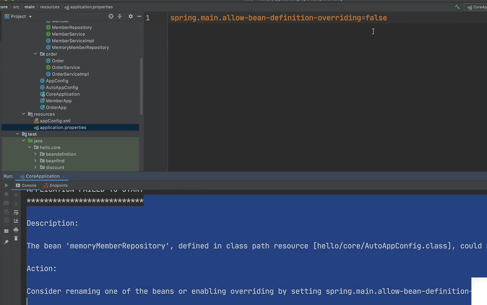
Task: Click the thread dump camera icon
Action: click(6, 203)
